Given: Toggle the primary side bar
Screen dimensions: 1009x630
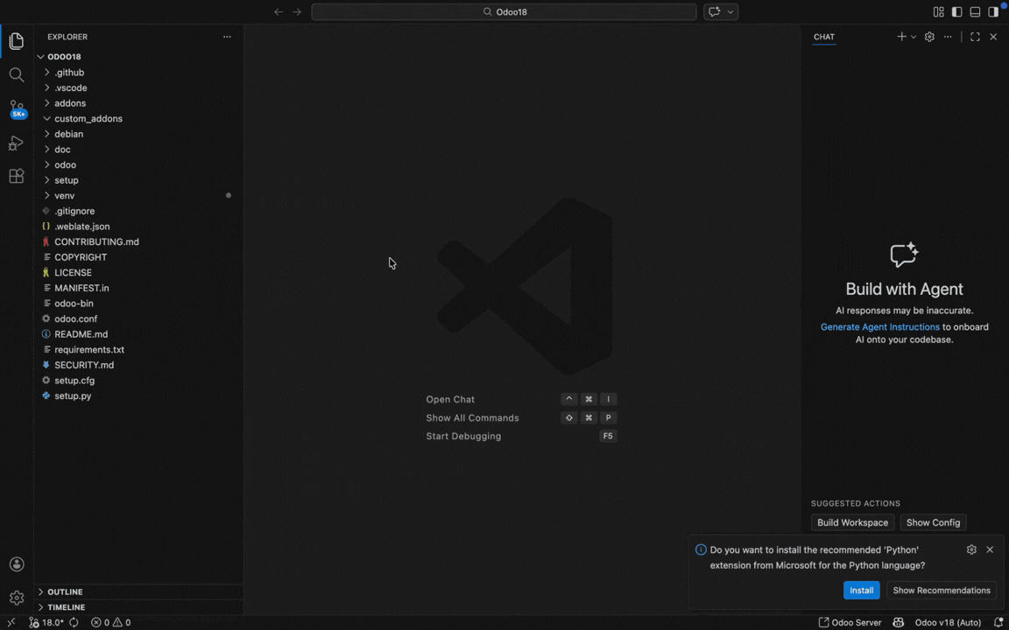Looking at the screenshot, I should [x=956, y=11].
